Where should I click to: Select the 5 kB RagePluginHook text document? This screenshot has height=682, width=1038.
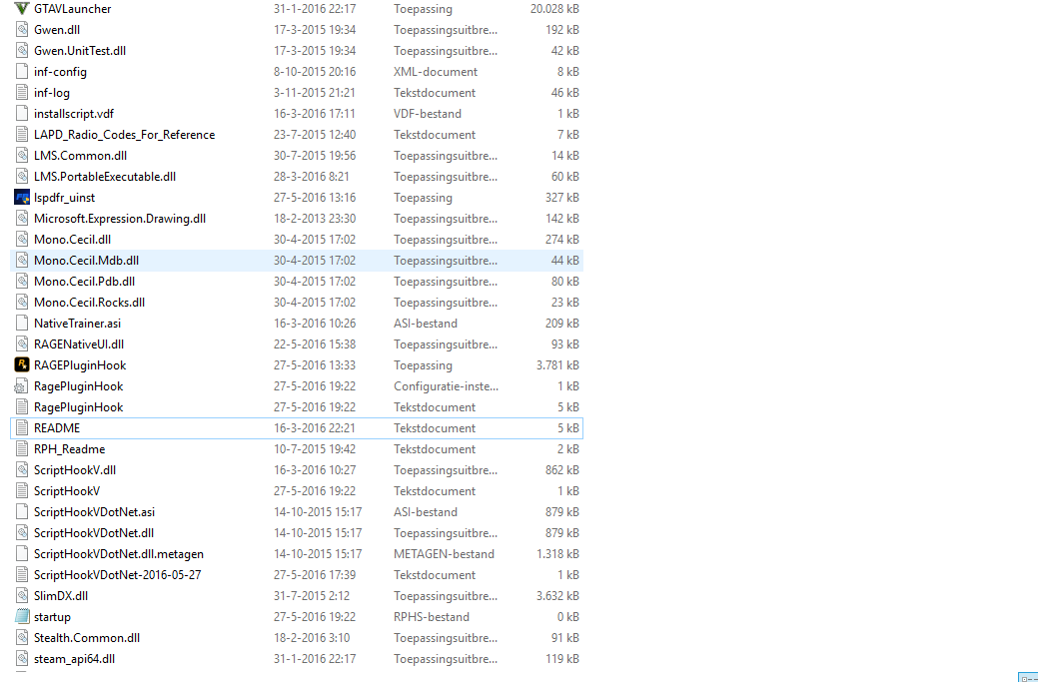(x=79, y=406)
